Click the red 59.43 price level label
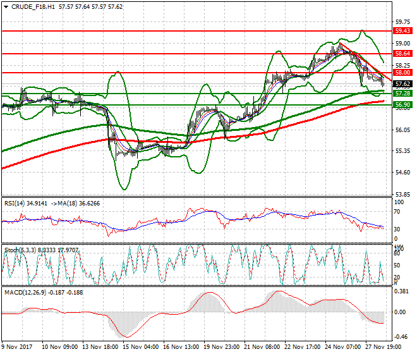Image resolution: width=417 pixels, height=354 pixels. (x=402, y=31)
